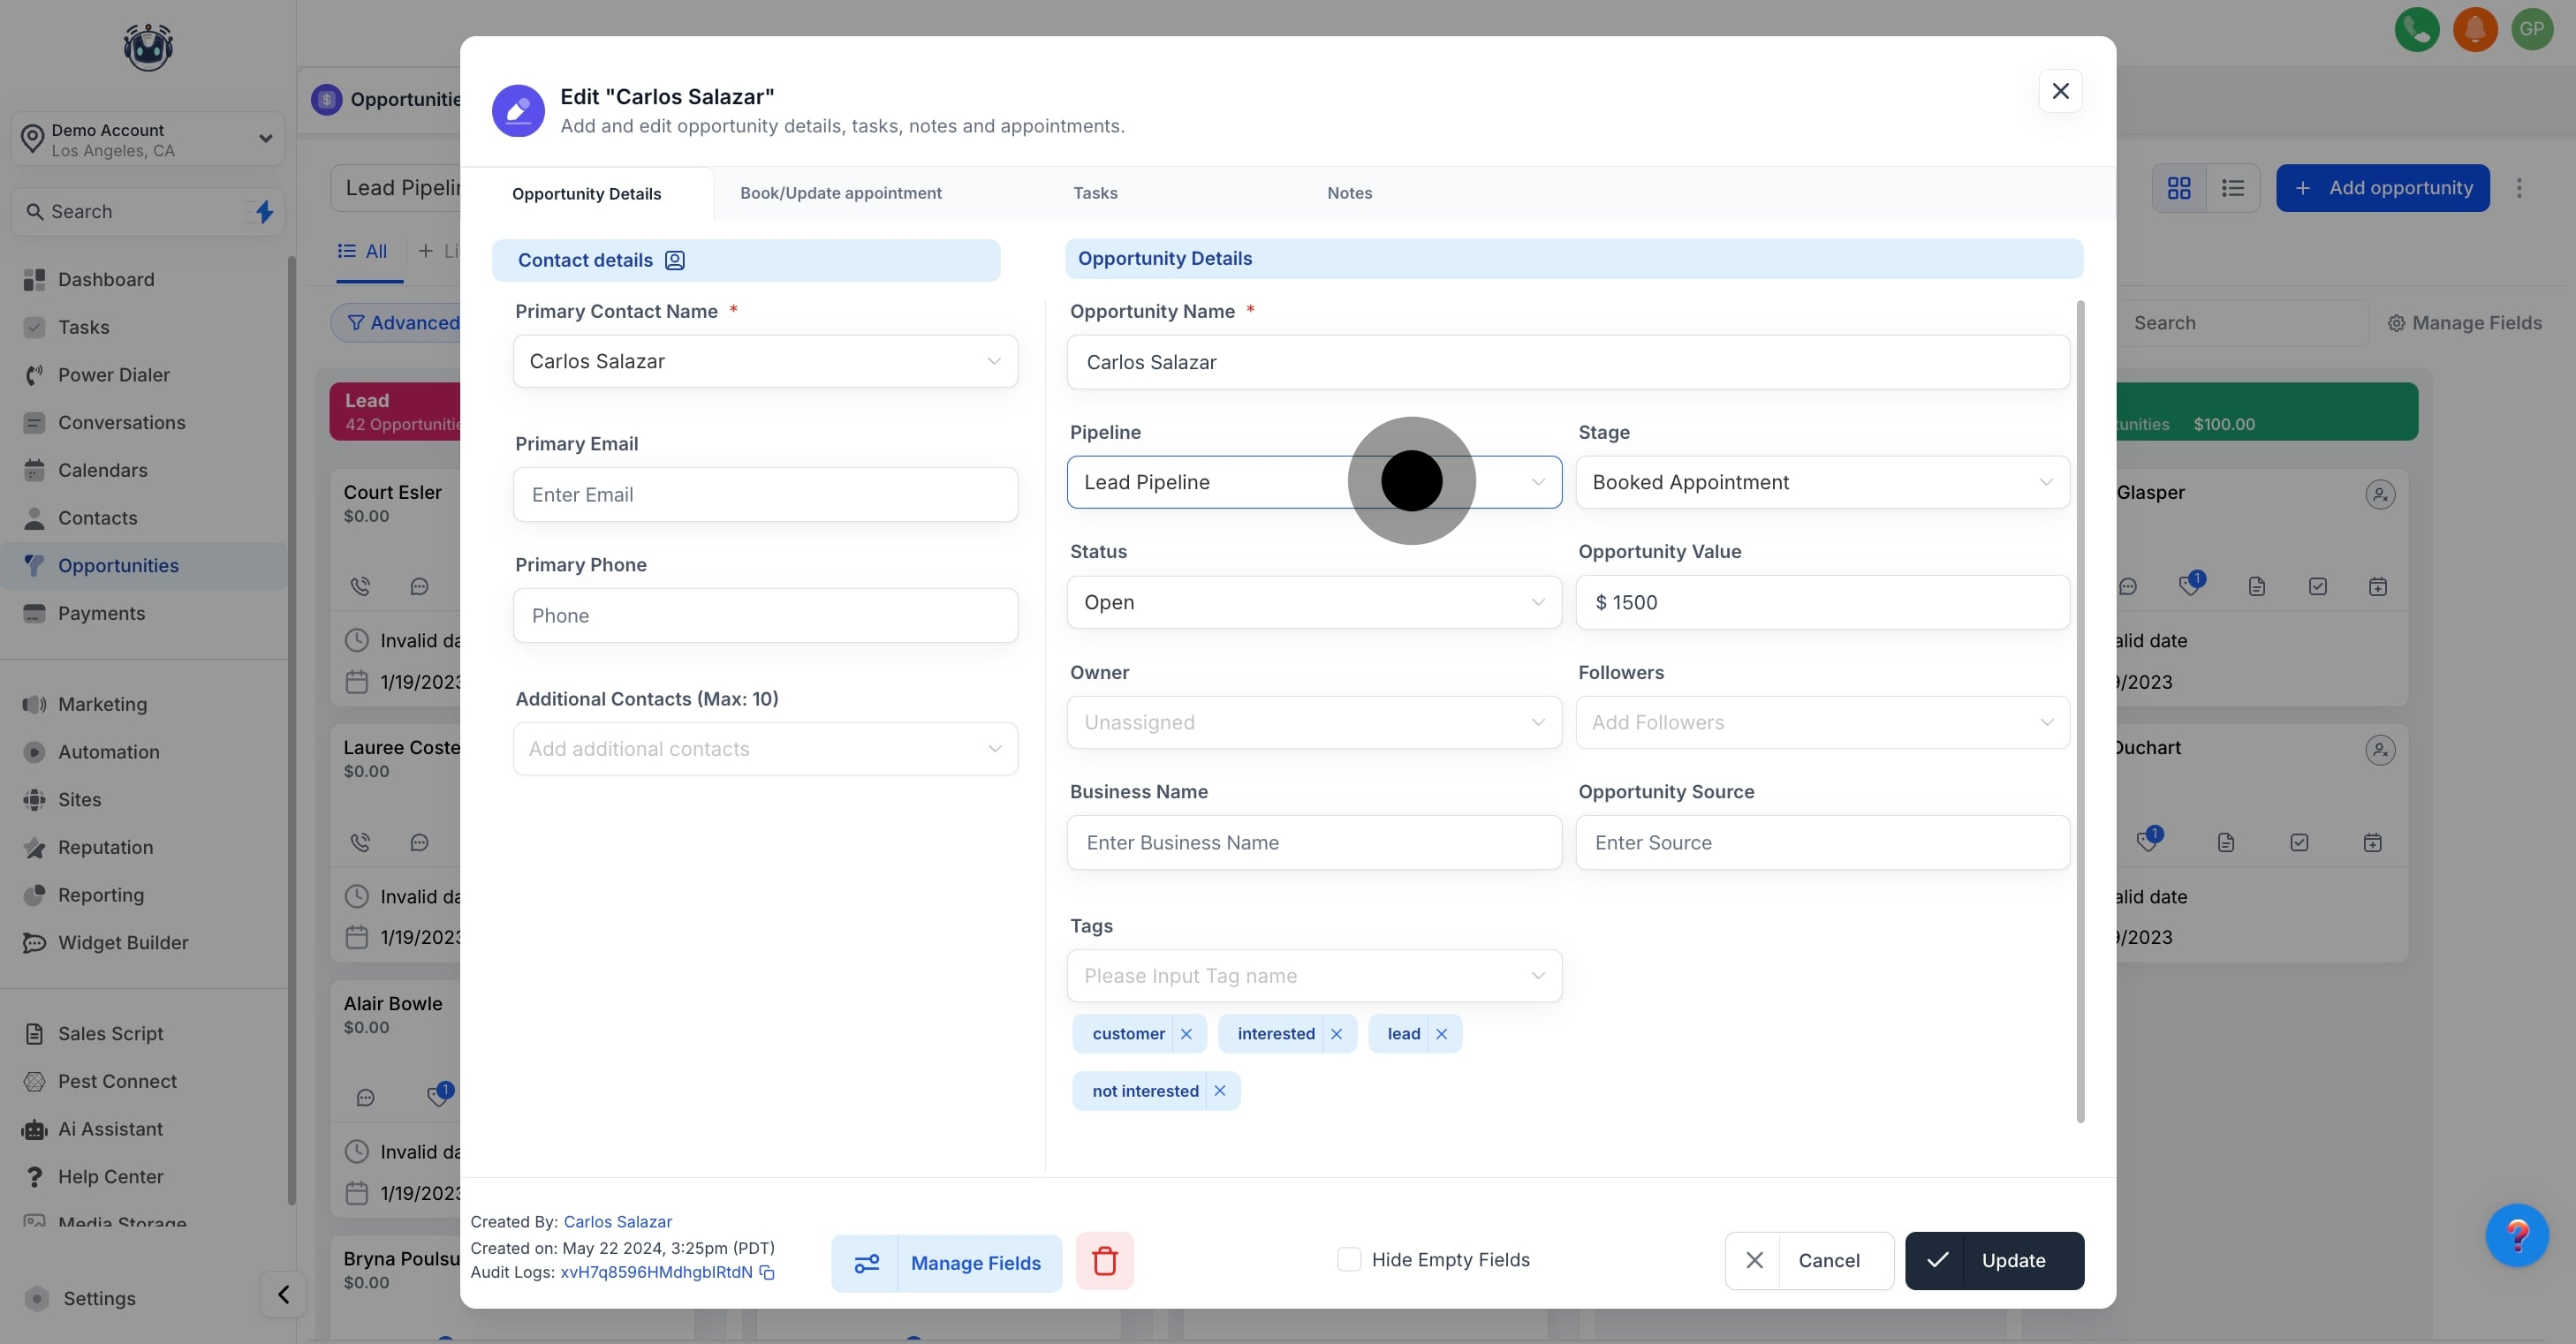Expand the Owner dropdown showing Unassigned
2576x1344 pixels.
[x=1312, y=722]
